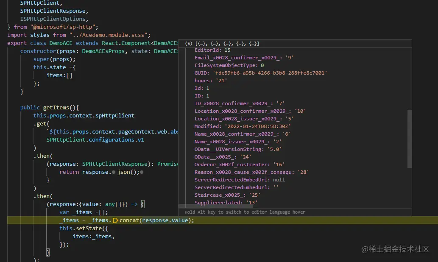Click the var _items =[]; line
The width and height of the screenshot is (438, 262).
point(84,212)
